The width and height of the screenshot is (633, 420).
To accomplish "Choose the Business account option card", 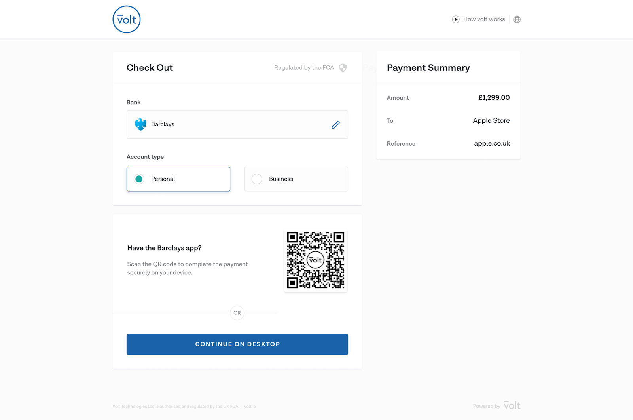I will (296, 179).
